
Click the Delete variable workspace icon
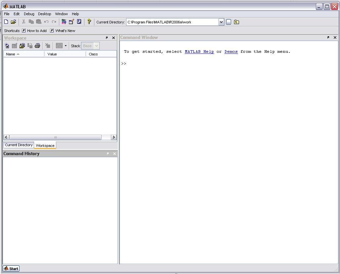tap(47, 46)
